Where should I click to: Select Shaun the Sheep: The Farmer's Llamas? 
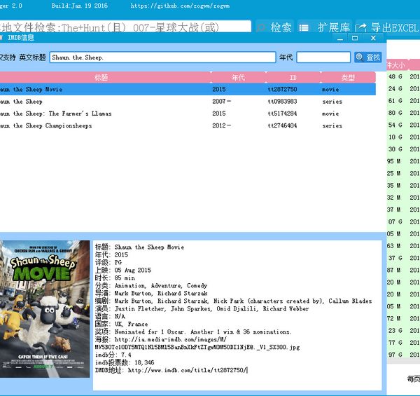point(105,114)
